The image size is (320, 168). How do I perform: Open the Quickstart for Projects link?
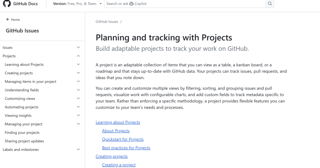point(122,139)
